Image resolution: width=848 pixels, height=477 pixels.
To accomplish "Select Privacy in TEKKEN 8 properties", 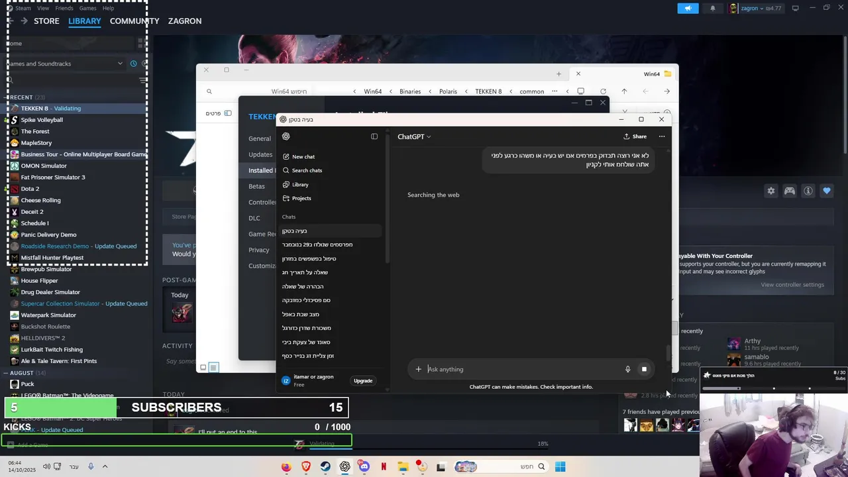I will 259,250.
